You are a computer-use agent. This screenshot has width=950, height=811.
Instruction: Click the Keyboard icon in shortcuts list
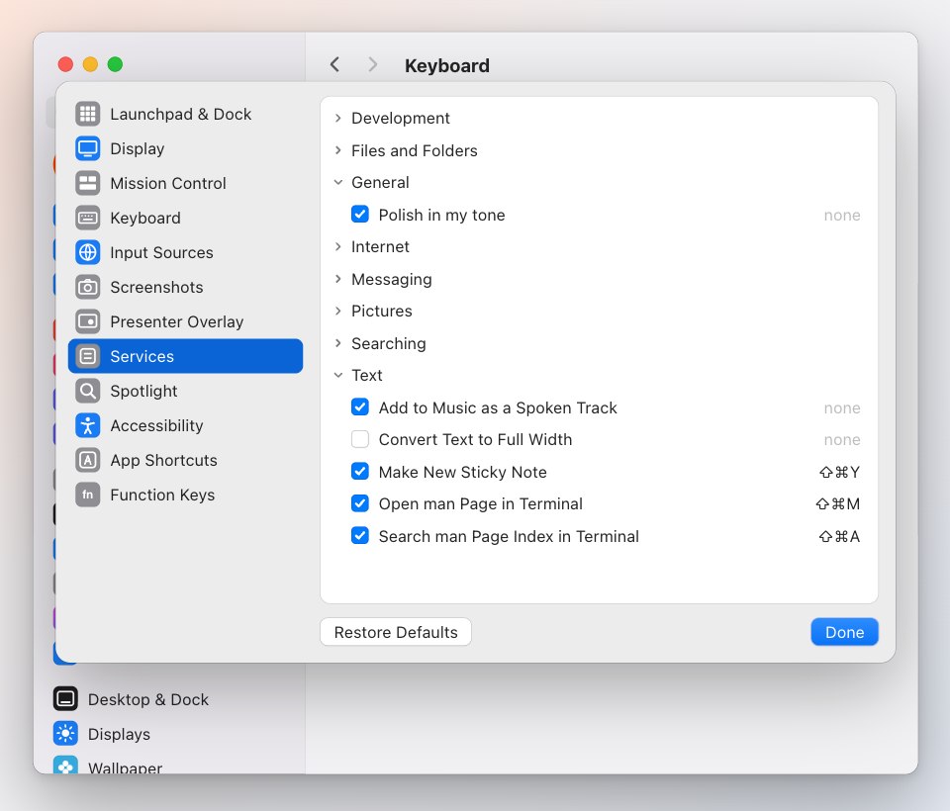pyautogui.click(x=88, y=218)
